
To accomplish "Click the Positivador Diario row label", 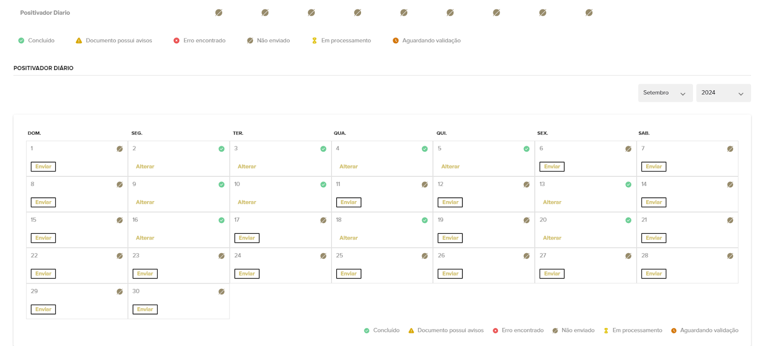I will tap(45, 13).
